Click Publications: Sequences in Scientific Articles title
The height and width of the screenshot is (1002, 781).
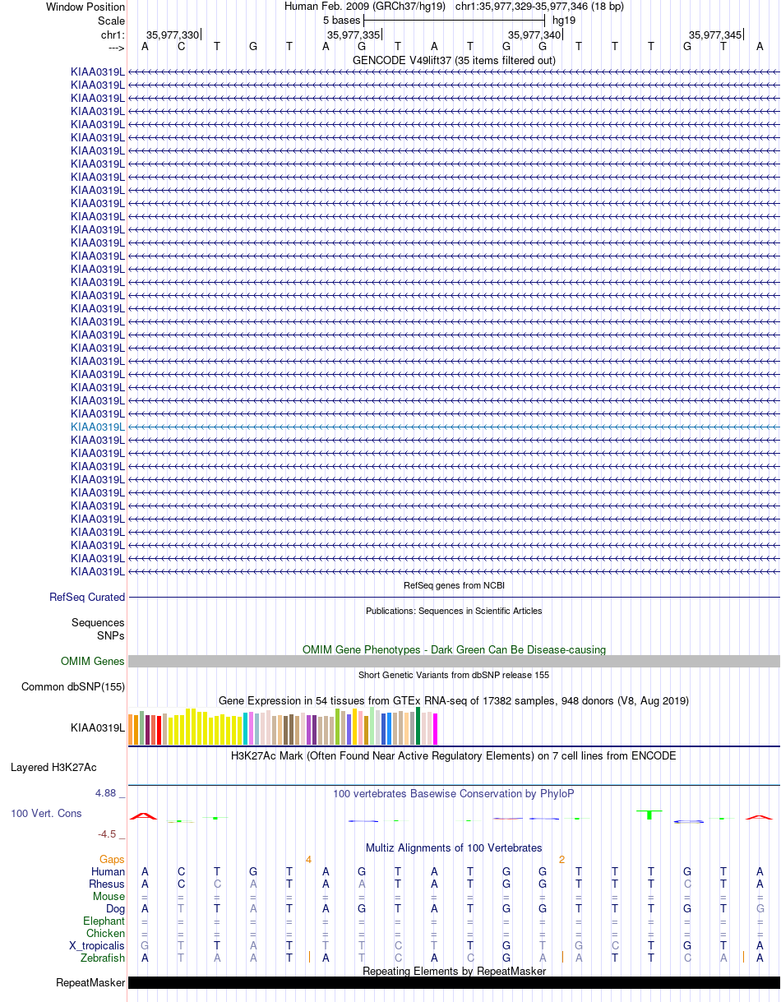point(454,611)
